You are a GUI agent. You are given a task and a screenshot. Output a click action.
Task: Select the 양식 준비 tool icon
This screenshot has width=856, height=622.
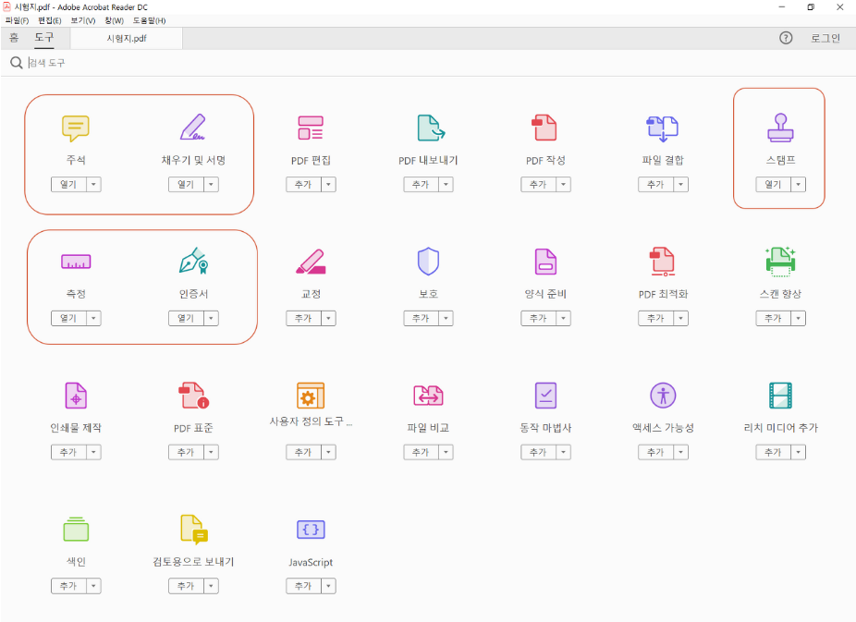pyautogui.click(x=545, y=262)
